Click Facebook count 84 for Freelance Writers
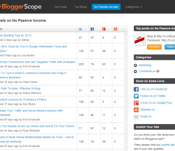 92,102
